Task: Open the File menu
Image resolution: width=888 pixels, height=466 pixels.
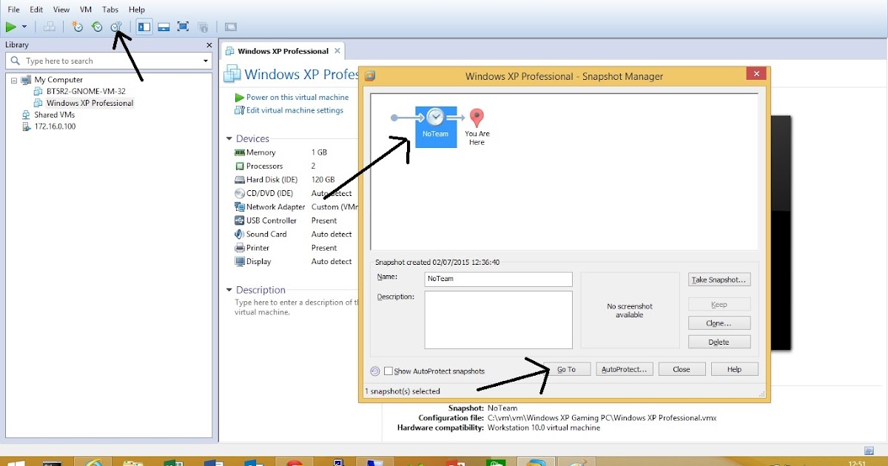Action: (x=13, y=10)
